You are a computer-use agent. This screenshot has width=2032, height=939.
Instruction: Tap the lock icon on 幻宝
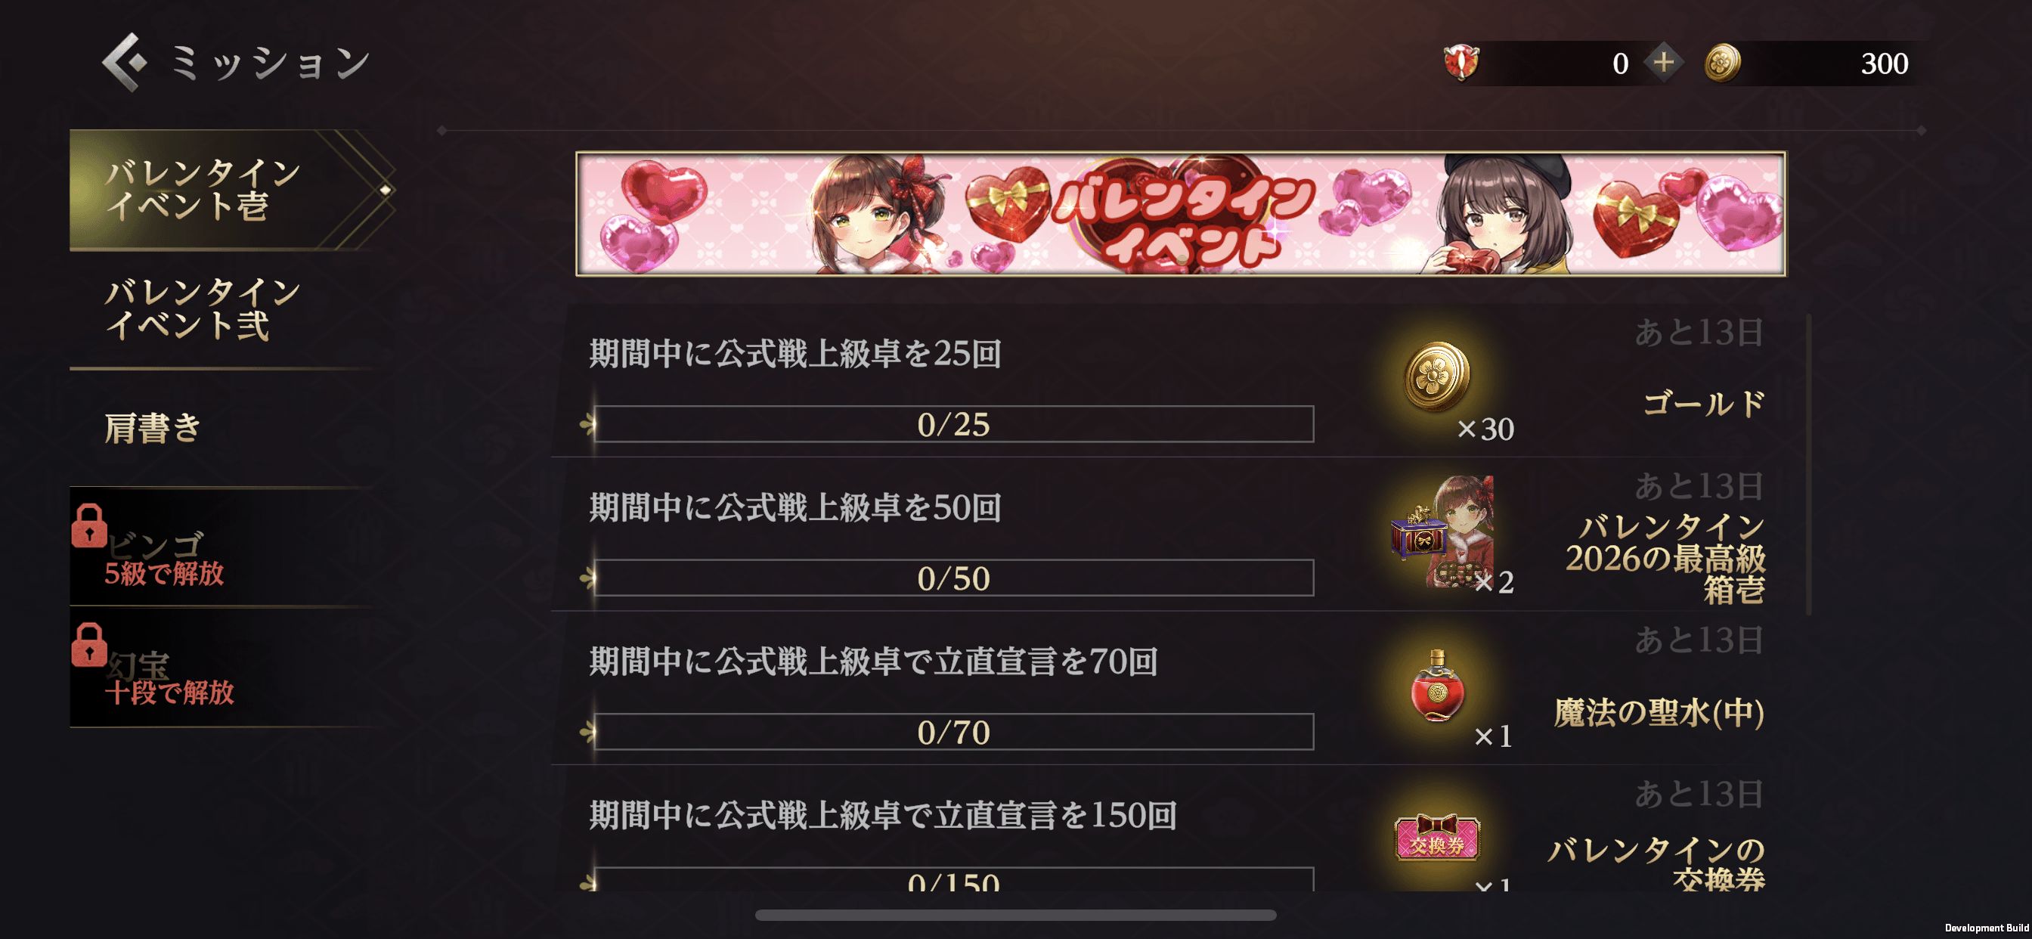click(89, 645)
